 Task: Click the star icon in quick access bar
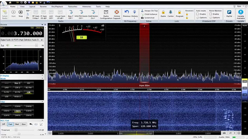pos(33,2)
